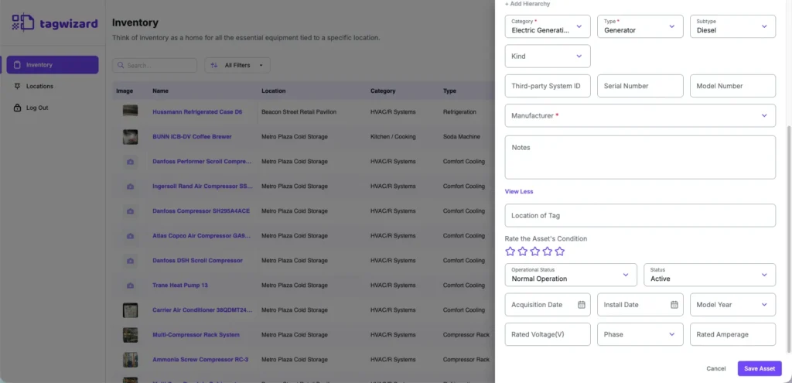Open the Manufacturer dropdown
The height and width of the screenshot is (383, 792).
[640, 116]
